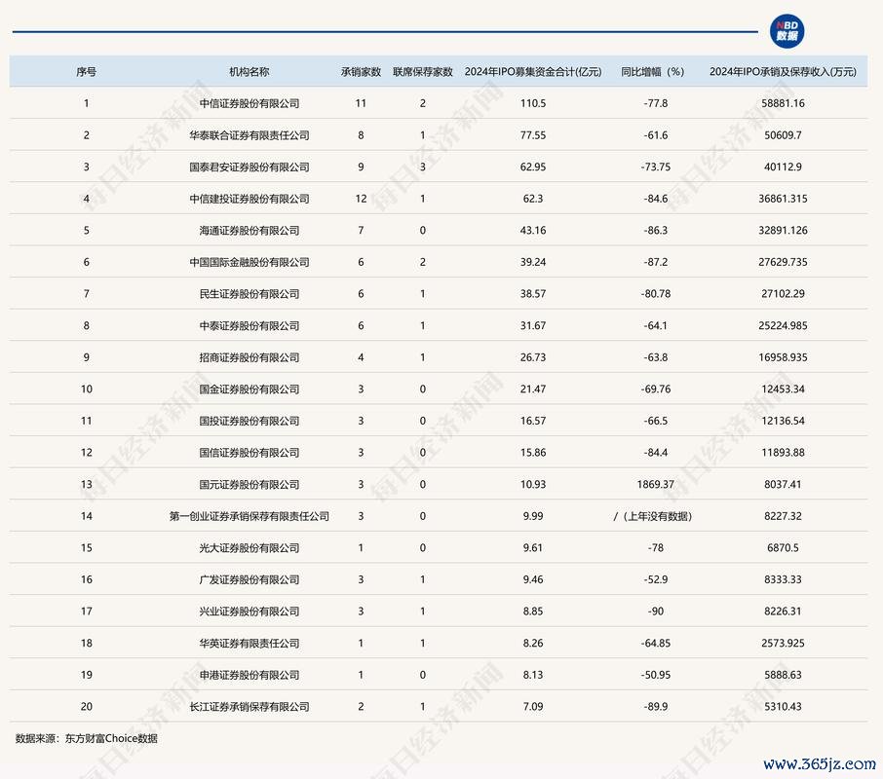Click underwriting count 11 for 中信证券

(x=361, y=103)
